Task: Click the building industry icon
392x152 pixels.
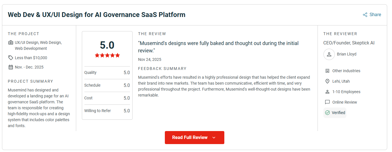Action: pyautogui.click(x=327, y=71)
